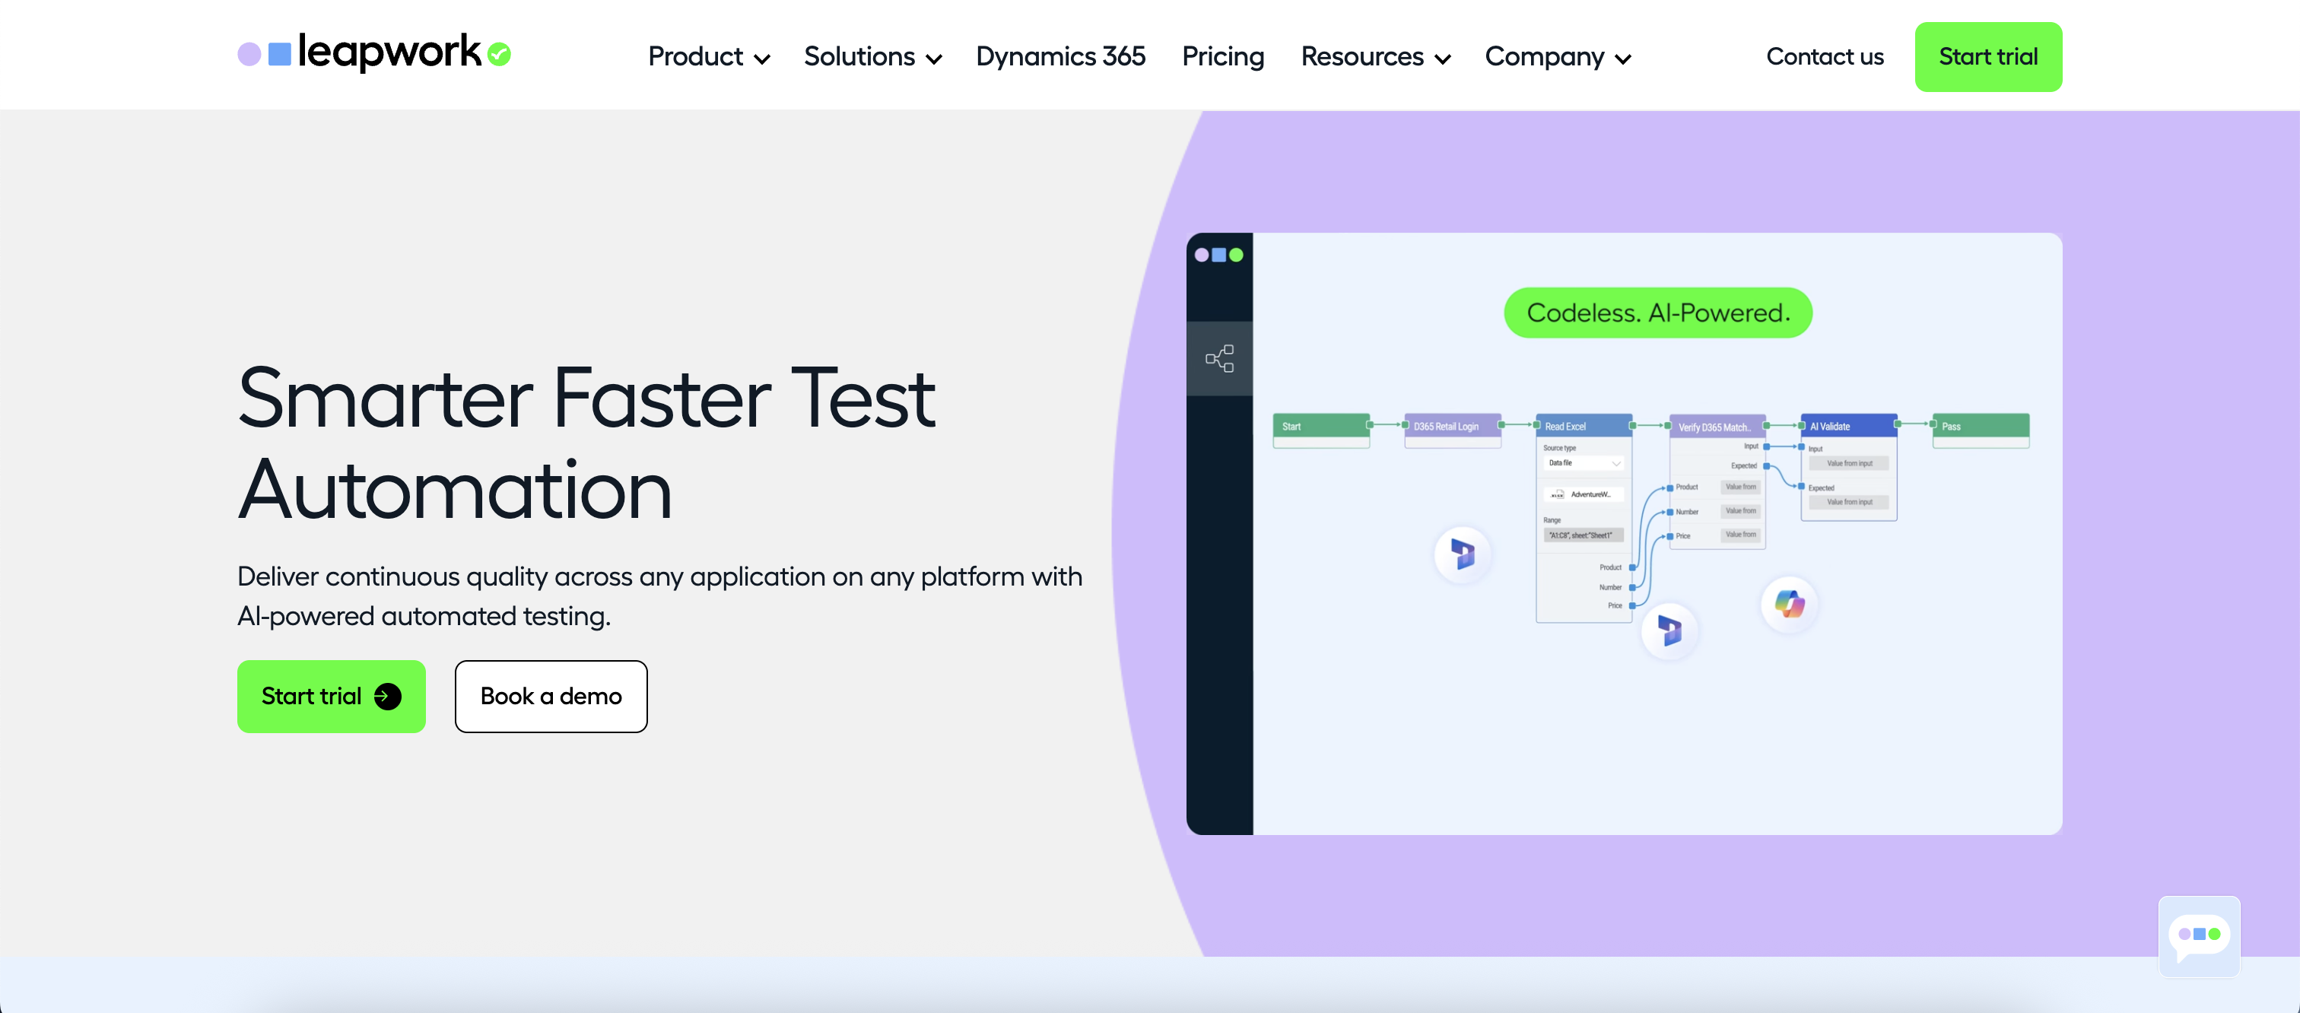
Task: Select the AI Validate block in flow
Action: (x=1847, y=427)
